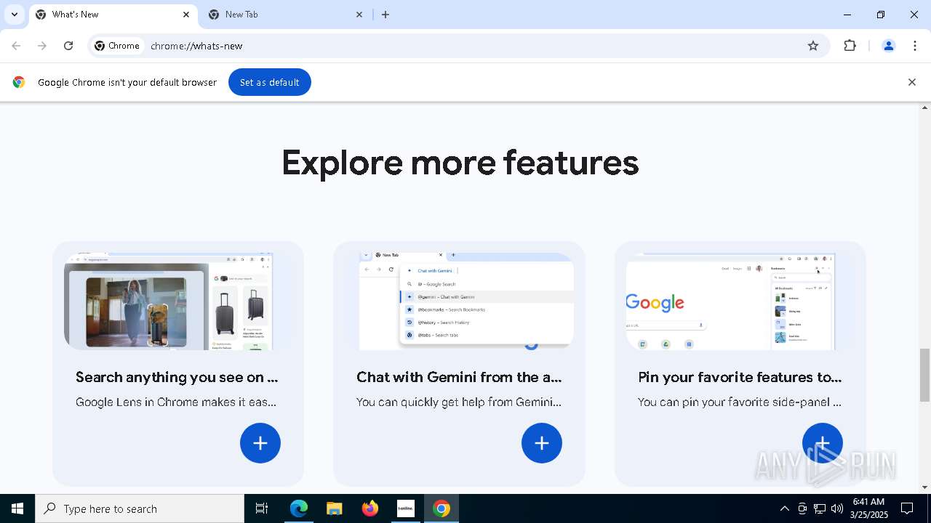This screenshot has height=523, width=931.
Task: Click the Explore more features heading
Action: [x=460, y=163]
